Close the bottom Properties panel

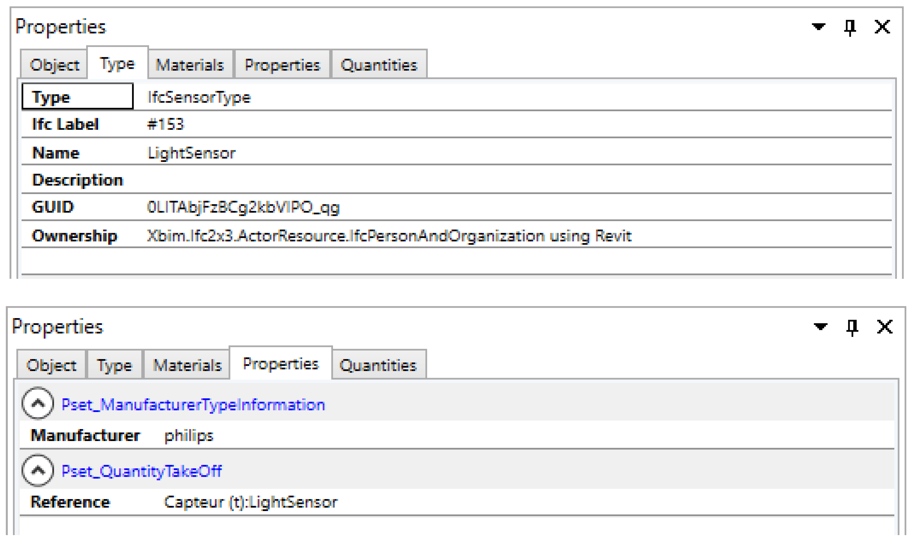tap(885, 327)
